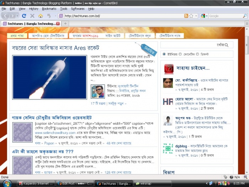Screen dimensions: 249x187
Task: Click the Google search engine icon
Action: tap(203, 16)
